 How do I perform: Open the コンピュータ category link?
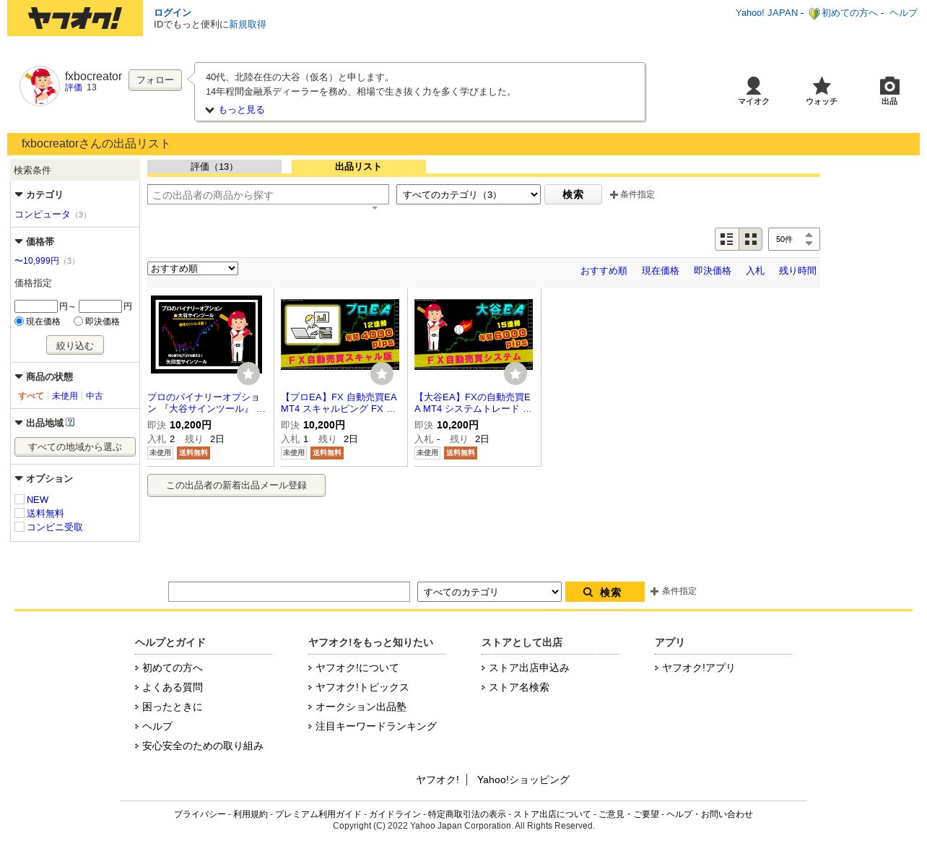pyautogui.click(x=43, y=215)
